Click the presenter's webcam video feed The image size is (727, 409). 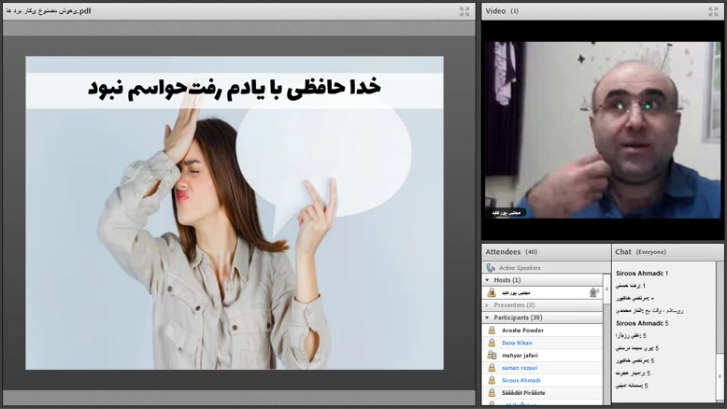(x=603, y=129)
